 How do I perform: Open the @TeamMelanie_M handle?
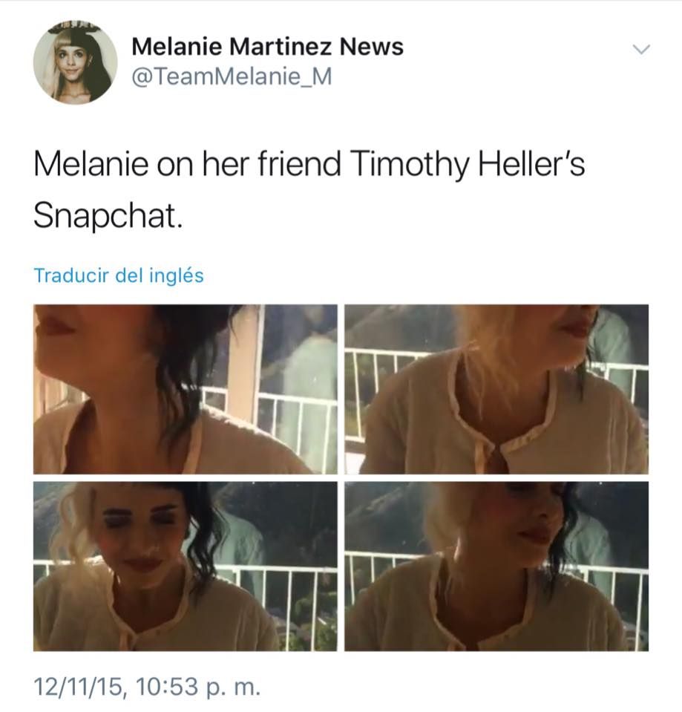click(x=232, y=76)
